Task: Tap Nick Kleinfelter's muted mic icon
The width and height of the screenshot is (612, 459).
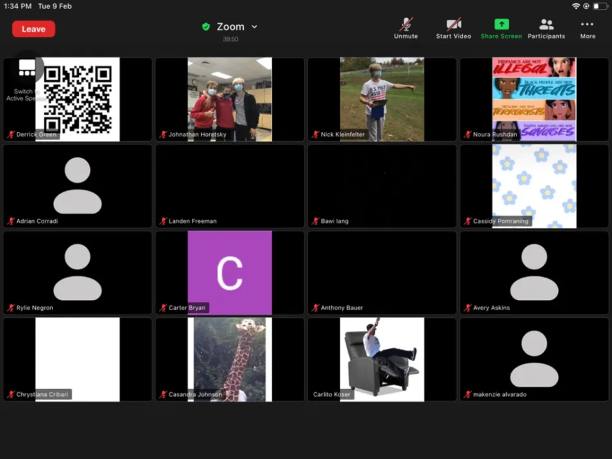Action: (x=316, y=135)
